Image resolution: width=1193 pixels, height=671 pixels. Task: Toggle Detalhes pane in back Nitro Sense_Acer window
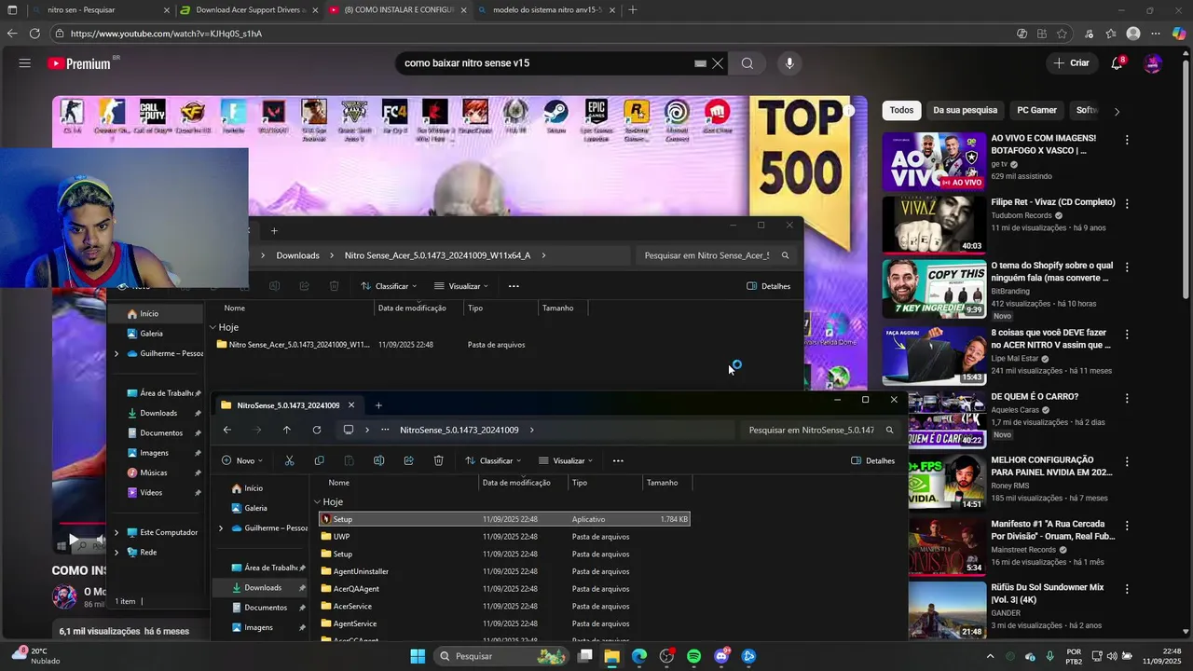tap(769, 286)
